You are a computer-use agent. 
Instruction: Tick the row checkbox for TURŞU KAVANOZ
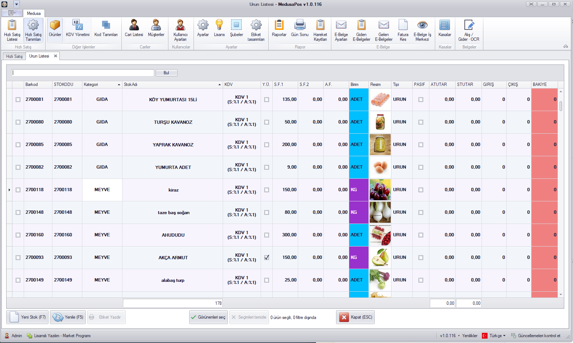[x=18, y=122]
